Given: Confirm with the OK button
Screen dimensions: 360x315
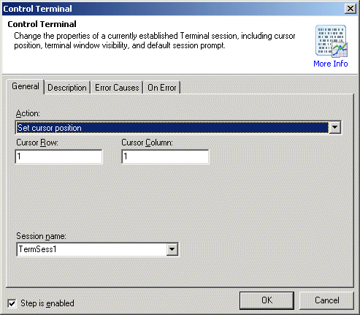Looking at the screenshot, I should 267,300.
